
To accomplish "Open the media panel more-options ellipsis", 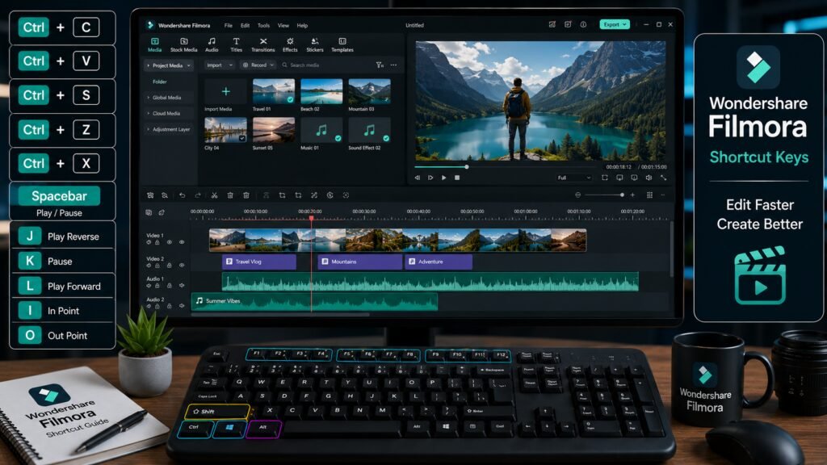I will pos(393,65).
